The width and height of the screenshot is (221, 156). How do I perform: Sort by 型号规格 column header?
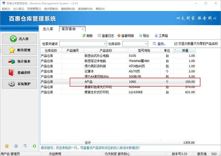144,51
